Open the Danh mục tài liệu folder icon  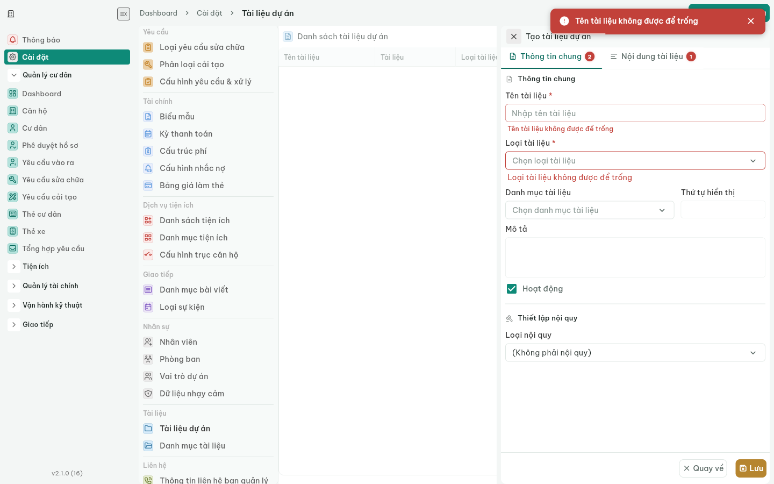point(148,446)
